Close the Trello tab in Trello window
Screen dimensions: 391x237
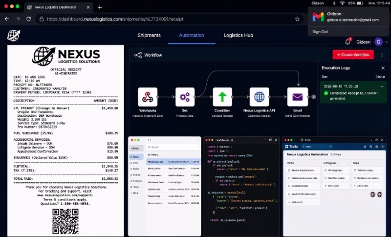click(330, 147)
